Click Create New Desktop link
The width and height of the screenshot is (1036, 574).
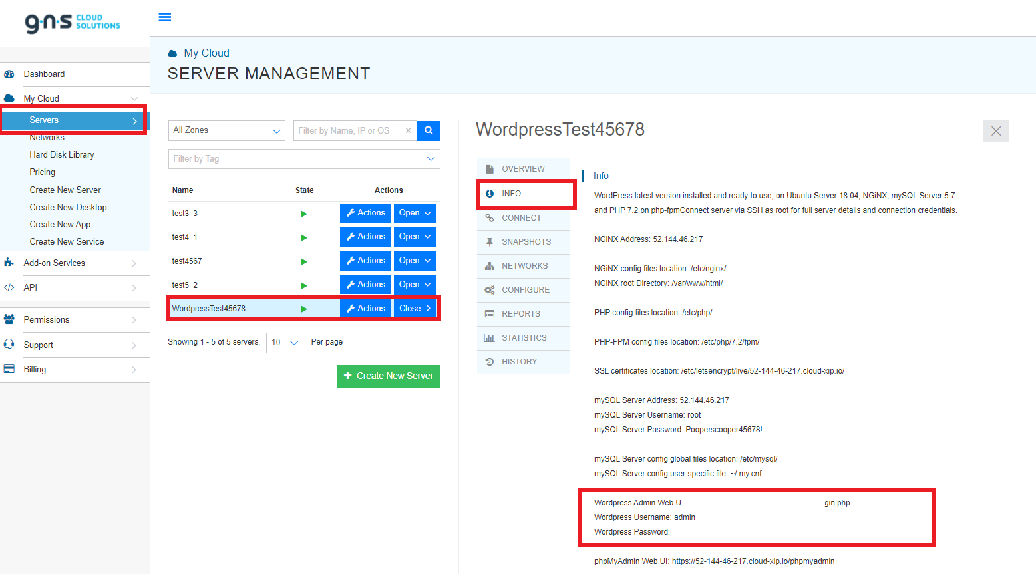pyautogui.click(x=68, y=207)
